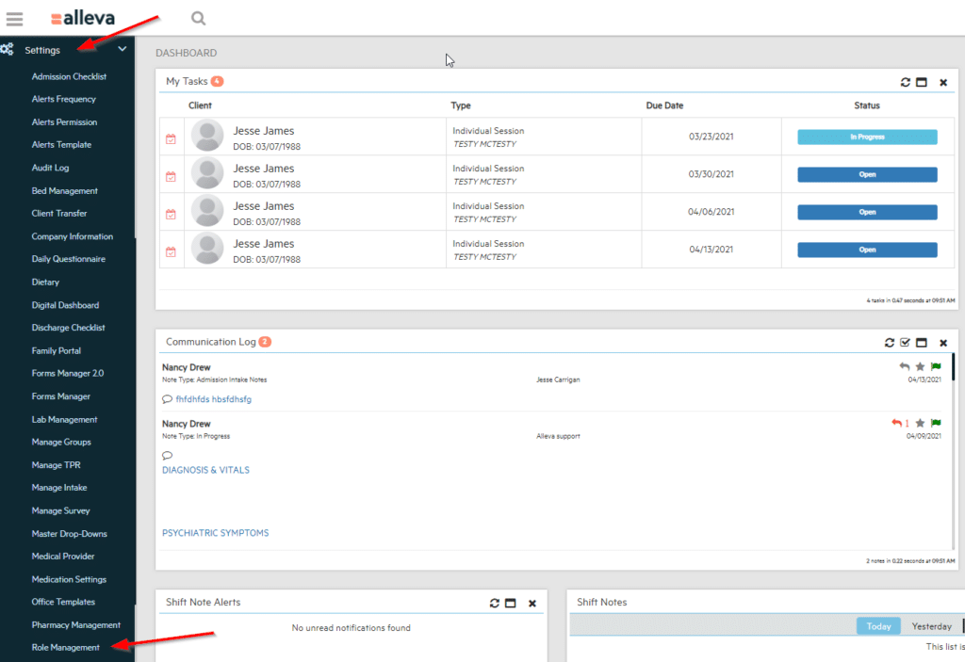The image size is (965, 662).
Task: Click the reply arrow on Nancy Drew's intake note
Action: click(904, 366)
